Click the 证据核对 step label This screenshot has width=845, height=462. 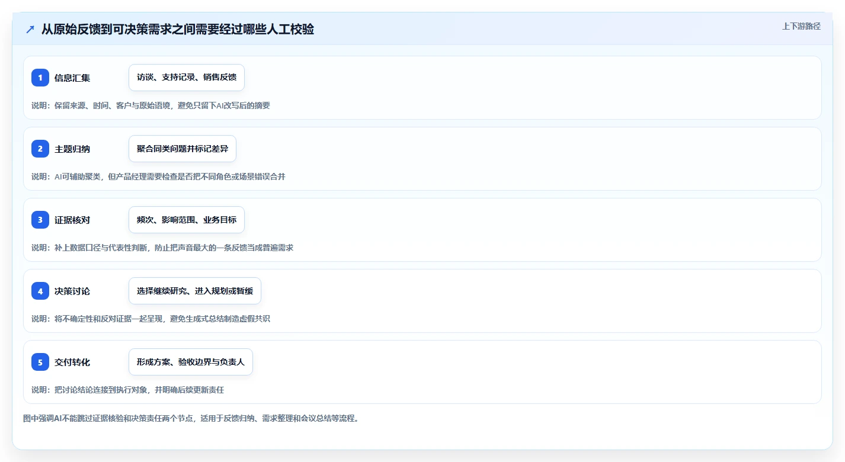pyautogui.click(x=72, y=220)
